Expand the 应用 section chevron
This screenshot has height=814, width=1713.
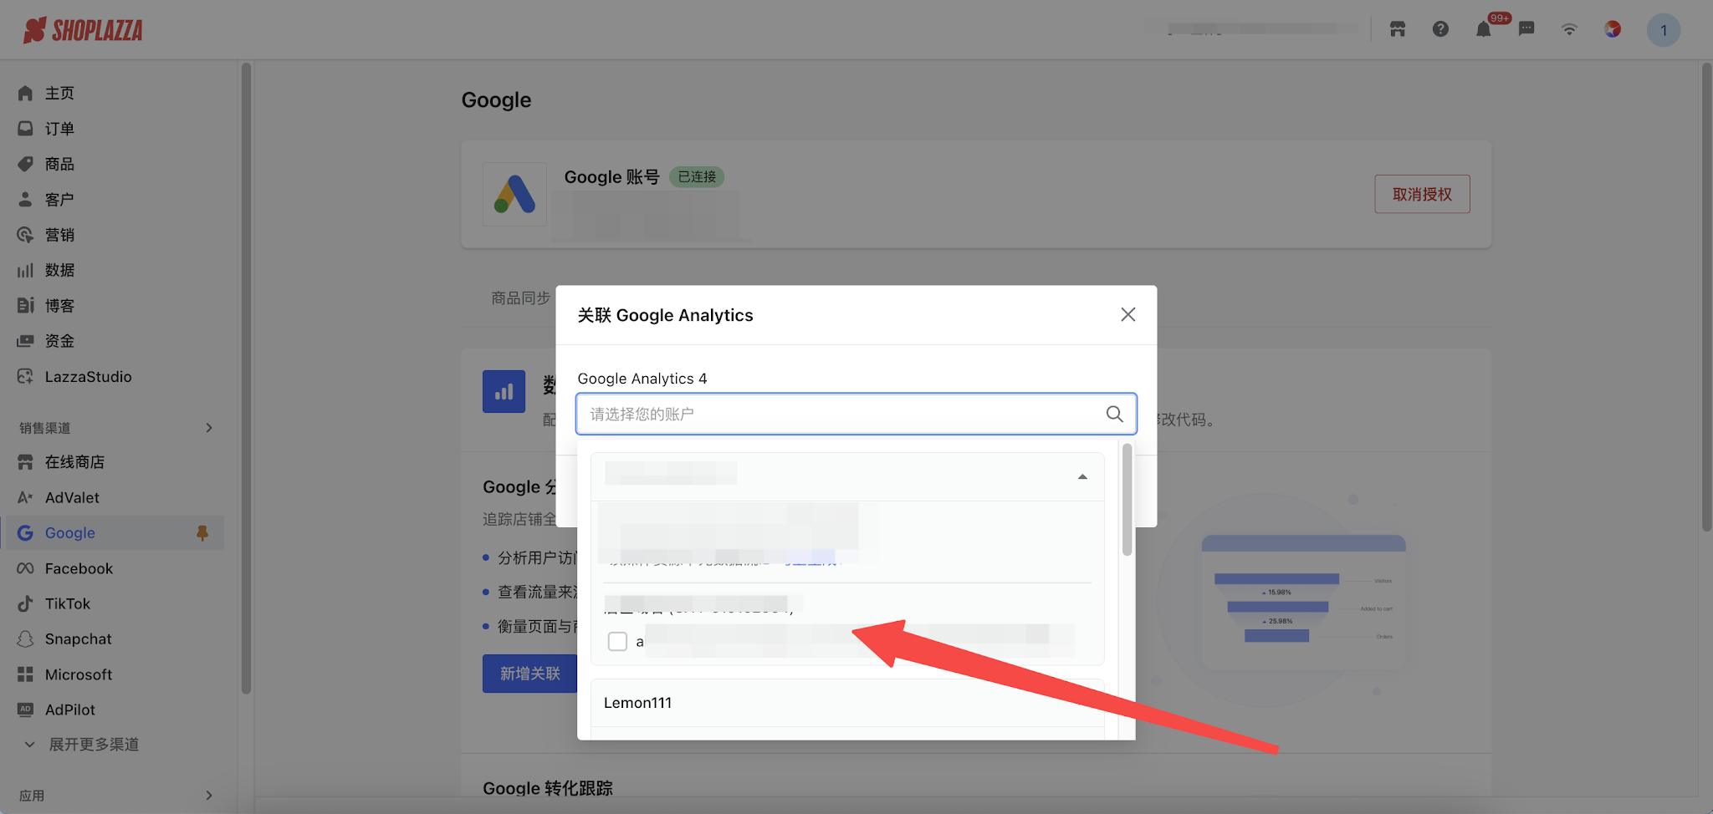point(209,796)
